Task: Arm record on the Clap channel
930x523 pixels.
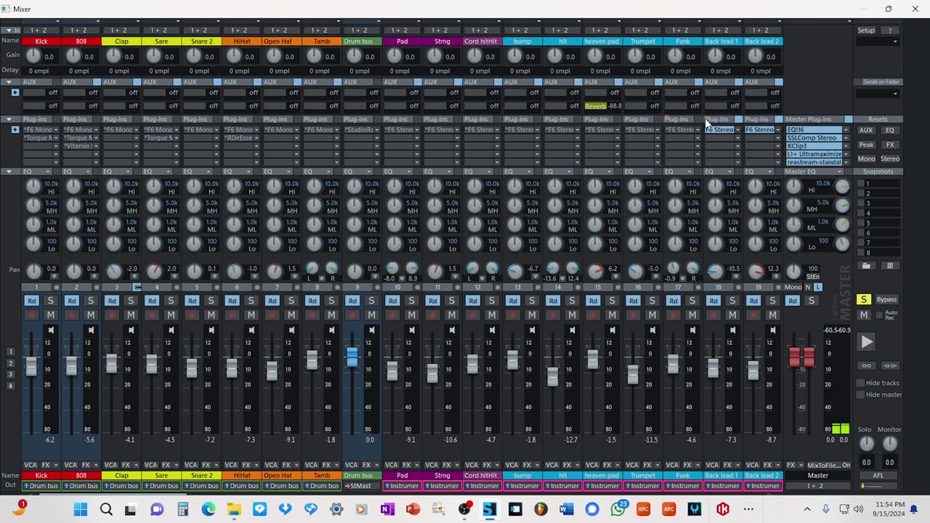Action: click(112, 315)
